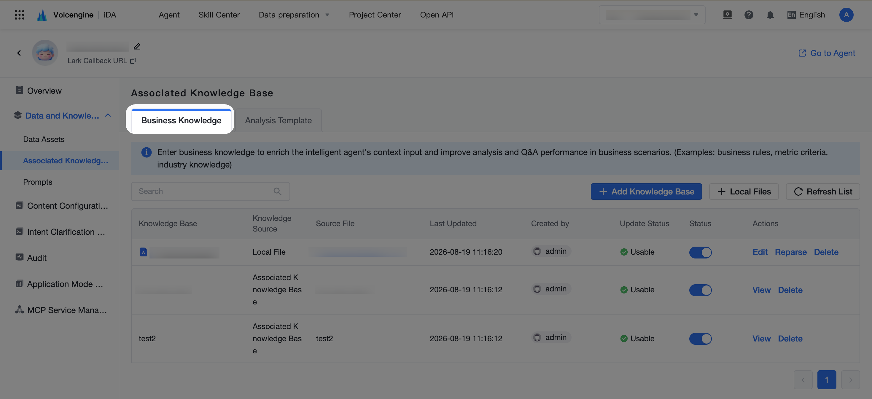Click Add Knowledge Base button

pyautogui.click(x=646, y=191)
